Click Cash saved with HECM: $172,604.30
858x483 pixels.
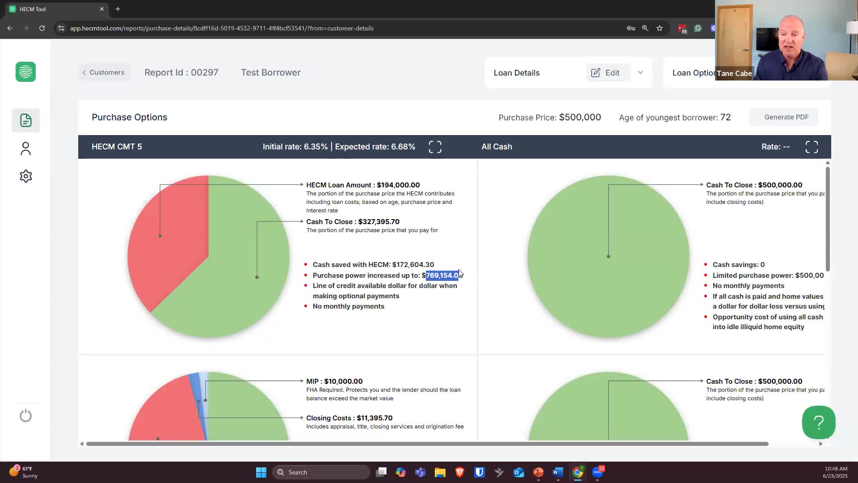click(373, 264)
